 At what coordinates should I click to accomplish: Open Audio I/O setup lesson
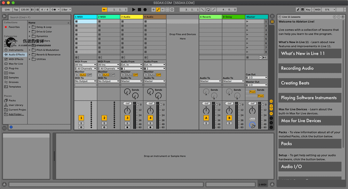[310, 167]
